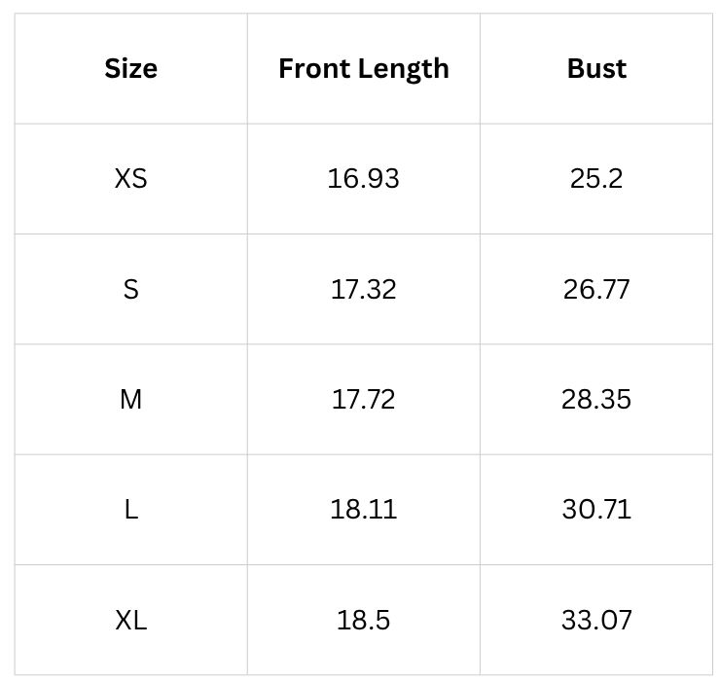
Task: Choose the XL size cell
Action: click(x=130, y=621)
